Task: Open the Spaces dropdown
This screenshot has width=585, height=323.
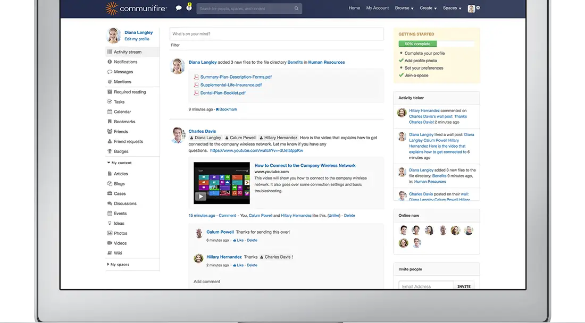Action: (x=450, y=8)
